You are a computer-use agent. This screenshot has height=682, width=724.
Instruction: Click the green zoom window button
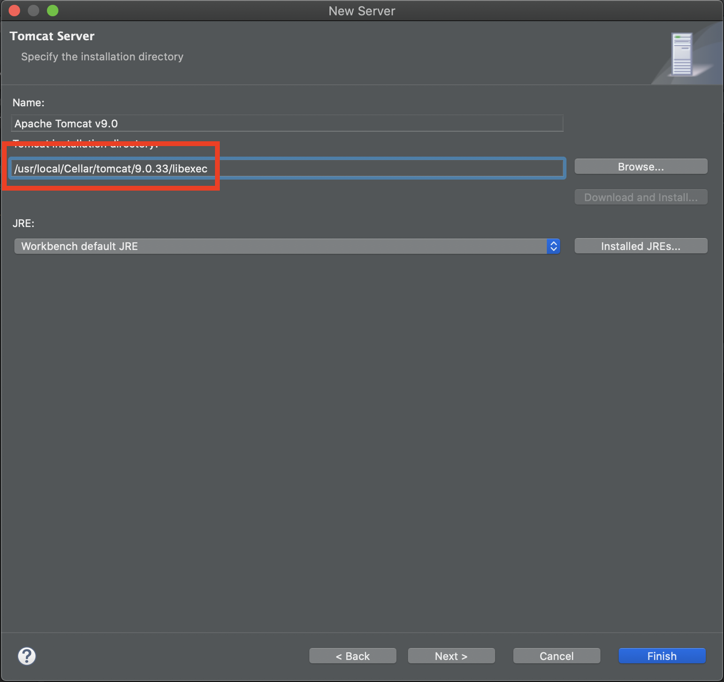pyautogui.click(x=53, y=11)
